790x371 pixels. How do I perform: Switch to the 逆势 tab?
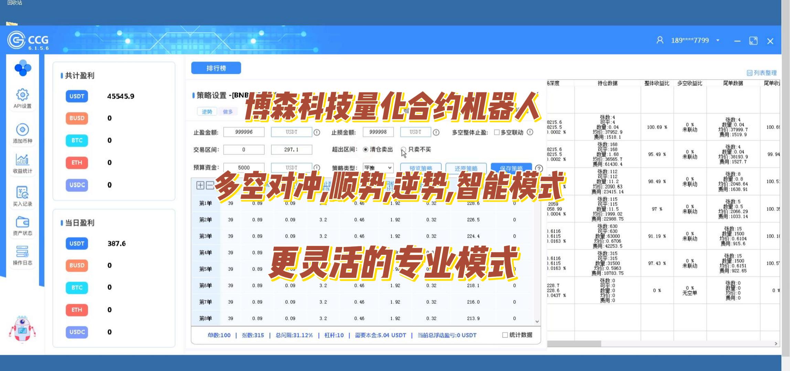[207, 112]
